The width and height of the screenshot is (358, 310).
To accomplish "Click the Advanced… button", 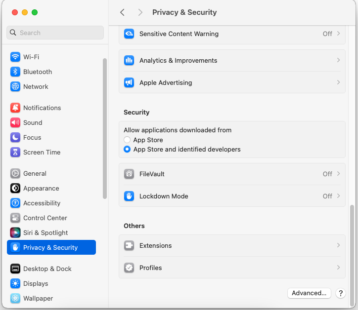I will [x=309, y=293].
